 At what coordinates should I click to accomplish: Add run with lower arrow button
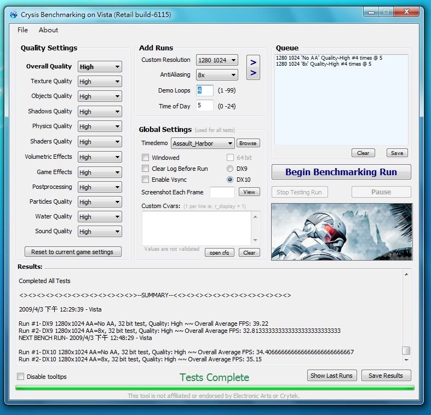click(x=253, y=73)
